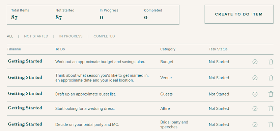The height and width of the screenshot is (131, 280).
Task: Delete the budget and savings plan task
Action: tap(271, 62)
